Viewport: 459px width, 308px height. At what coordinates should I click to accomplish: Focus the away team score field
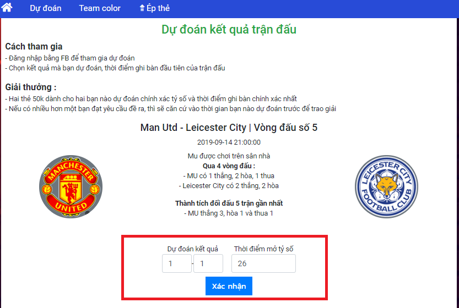[x=208, y=263]
